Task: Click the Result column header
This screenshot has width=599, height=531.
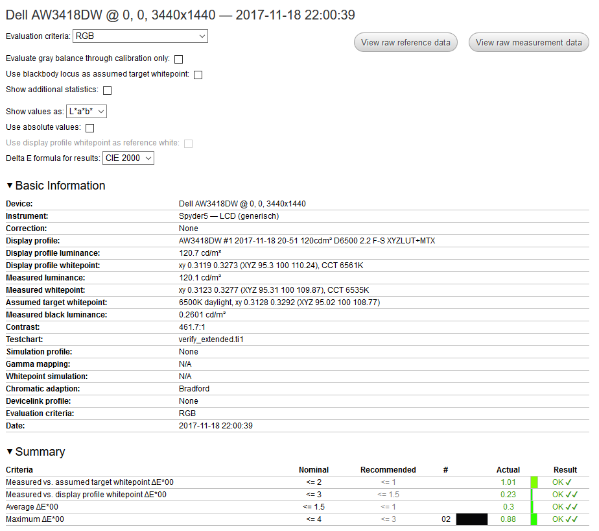Action: click(565, 470)
